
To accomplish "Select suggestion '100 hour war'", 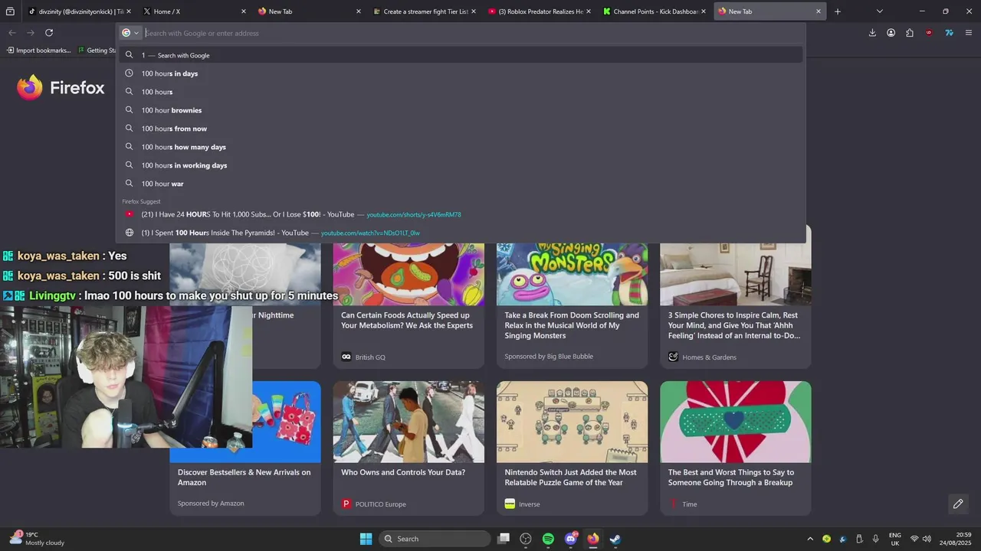I will click(461, 184).
